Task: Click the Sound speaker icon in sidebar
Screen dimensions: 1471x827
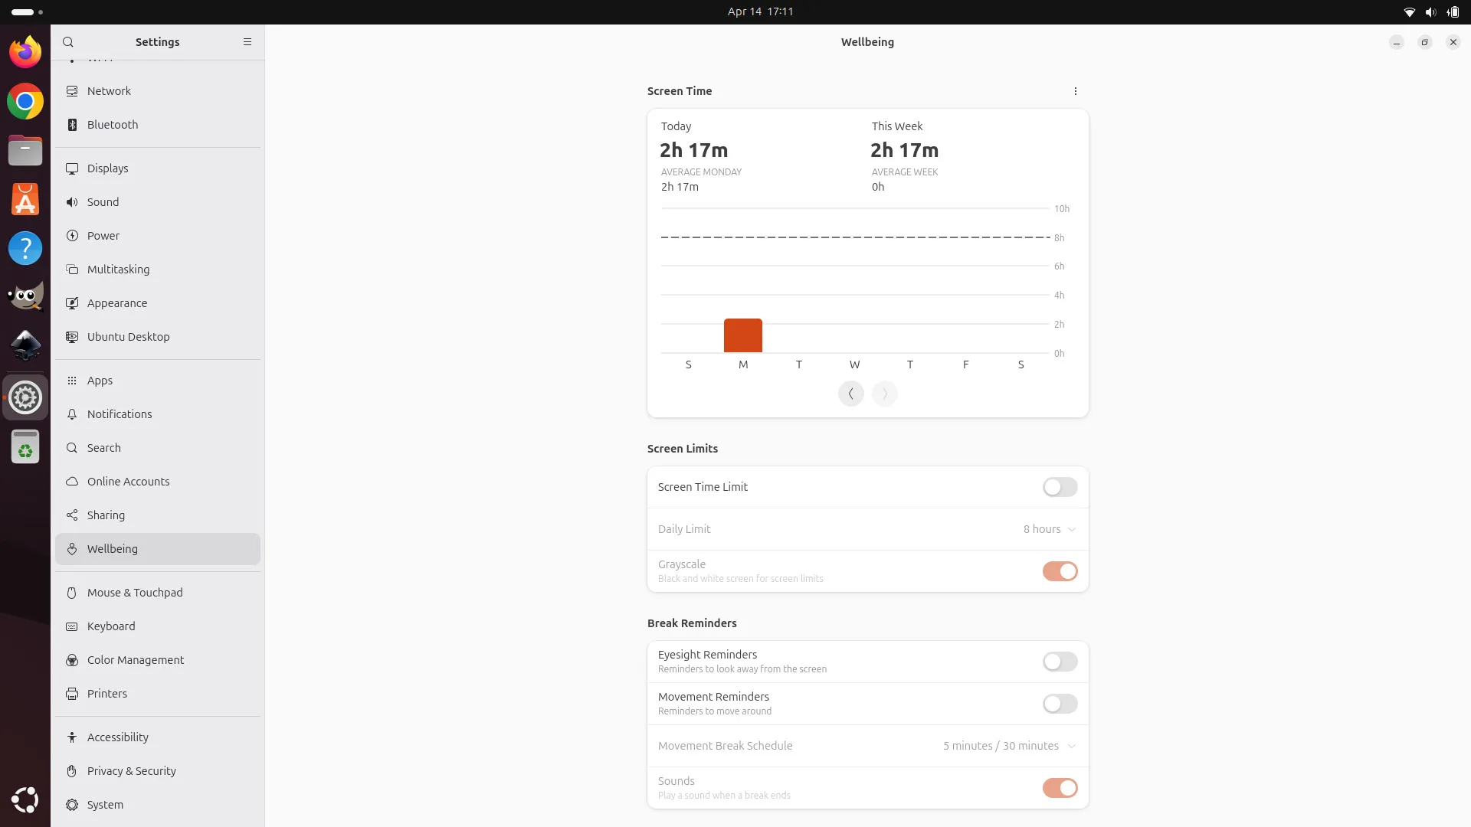Action: coord(72,202)
